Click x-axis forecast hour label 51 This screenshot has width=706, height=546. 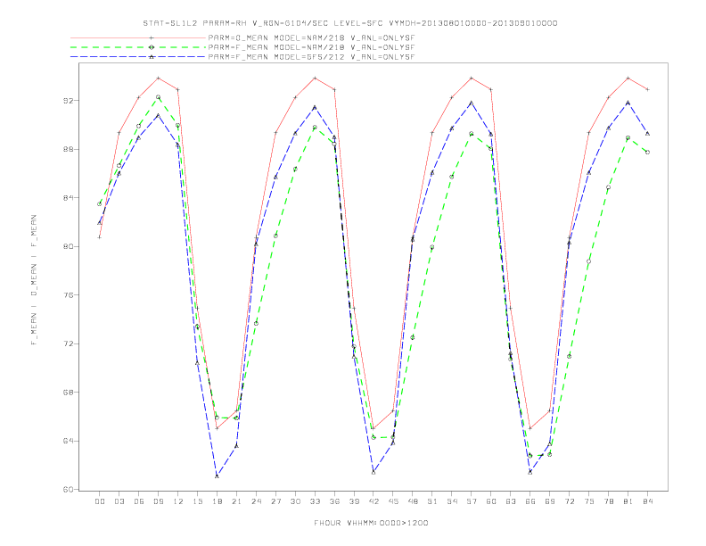(x=432, y=501)
